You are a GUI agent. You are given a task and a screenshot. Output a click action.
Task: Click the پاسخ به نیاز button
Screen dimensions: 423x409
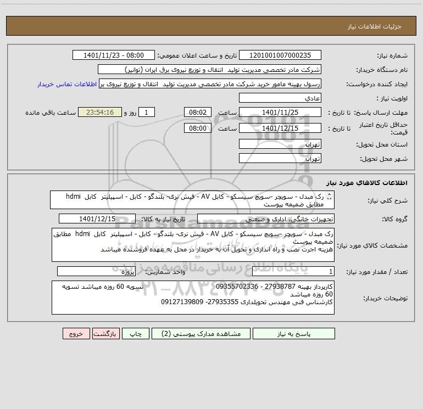pos(294,334)
